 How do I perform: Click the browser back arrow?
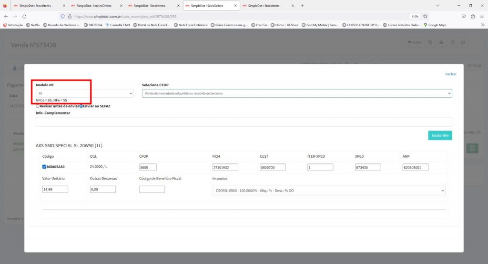pyautogui.click(x=6, y=16)
